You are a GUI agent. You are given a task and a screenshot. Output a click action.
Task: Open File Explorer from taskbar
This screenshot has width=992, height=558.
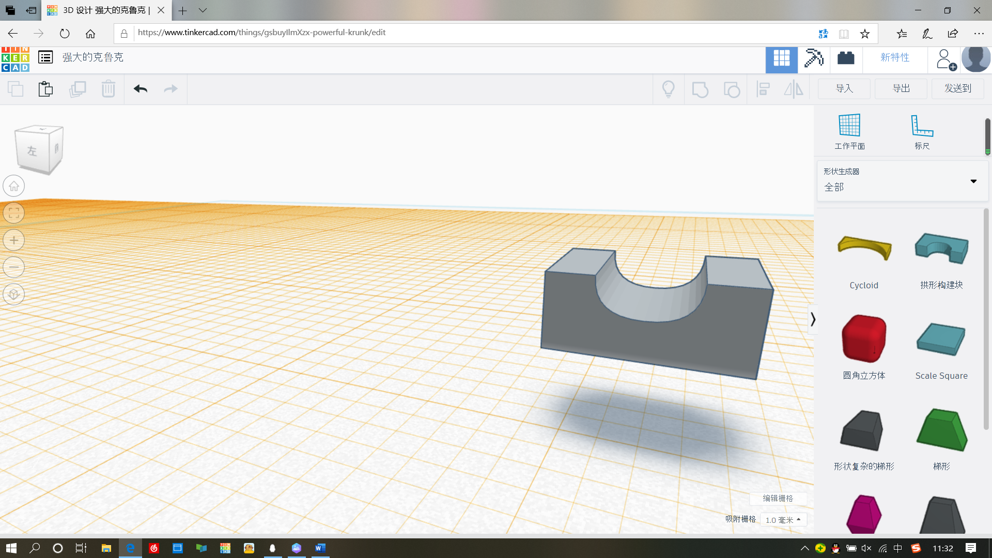click(x=106, y=548)
